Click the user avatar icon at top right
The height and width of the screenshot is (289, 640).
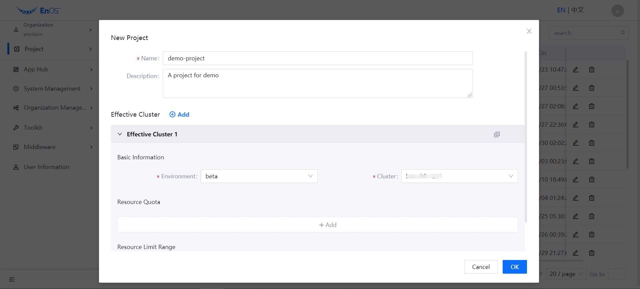point(617,11)
